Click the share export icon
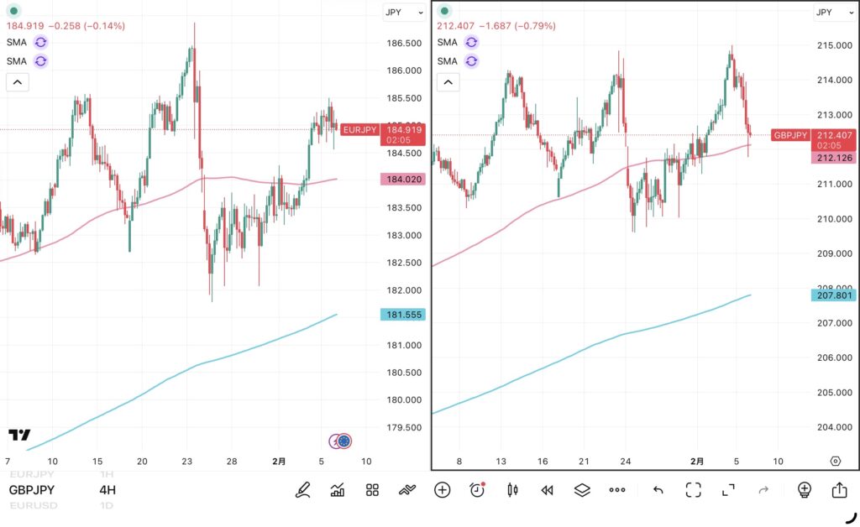Viewport: 860px width, 527px height. tap(839, 490)
